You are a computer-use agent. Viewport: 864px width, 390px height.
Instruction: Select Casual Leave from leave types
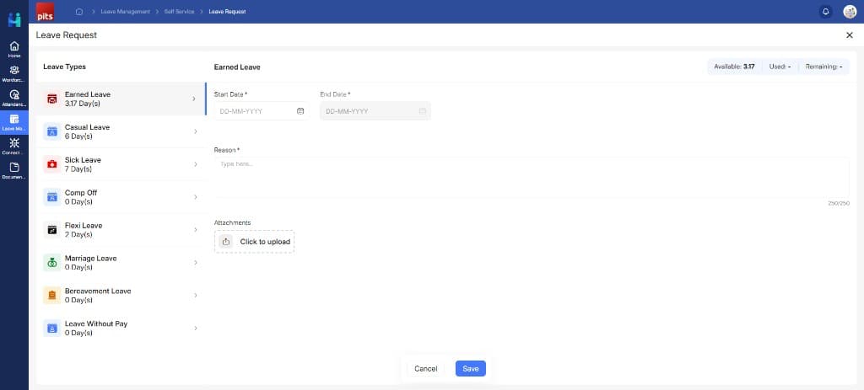121,131
